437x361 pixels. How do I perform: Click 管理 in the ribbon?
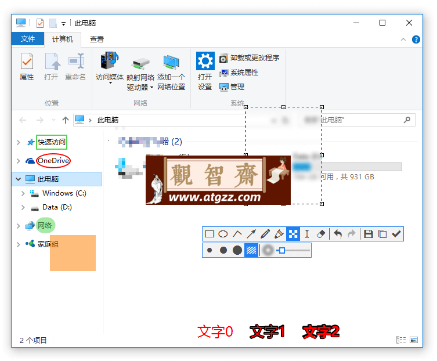(x=232, y=87)
